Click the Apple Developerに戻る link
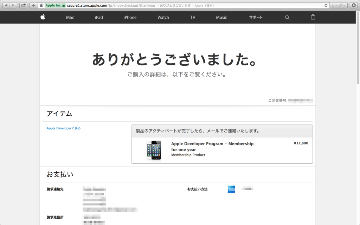The image size is (360, 225). click(64, 128)
